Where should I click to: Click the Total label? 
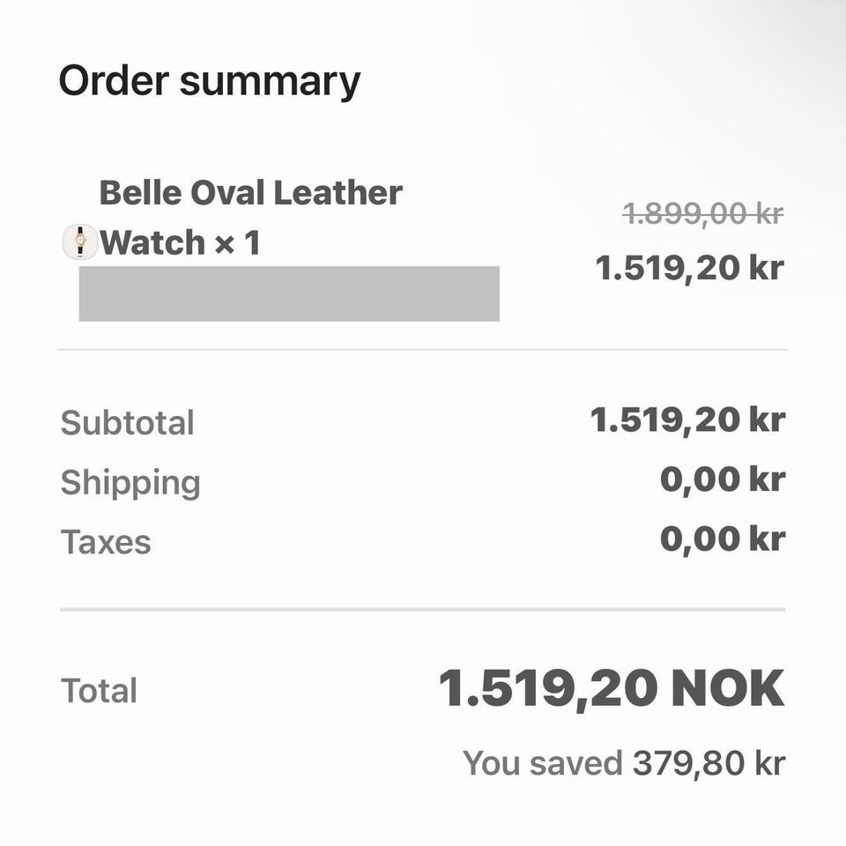click(100, 690)
